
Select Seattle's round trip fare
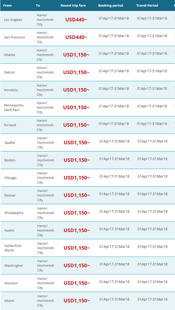coord(77,143)
